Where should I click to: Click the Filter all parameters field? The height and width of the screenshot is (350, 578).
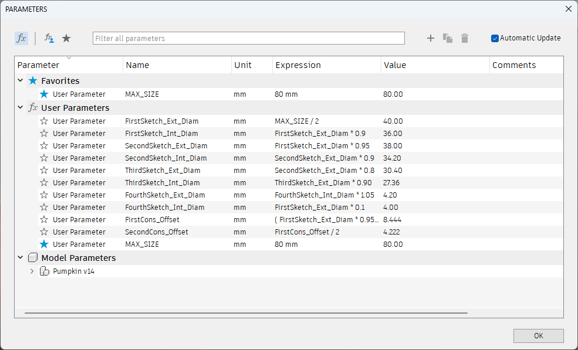point(248,38)
